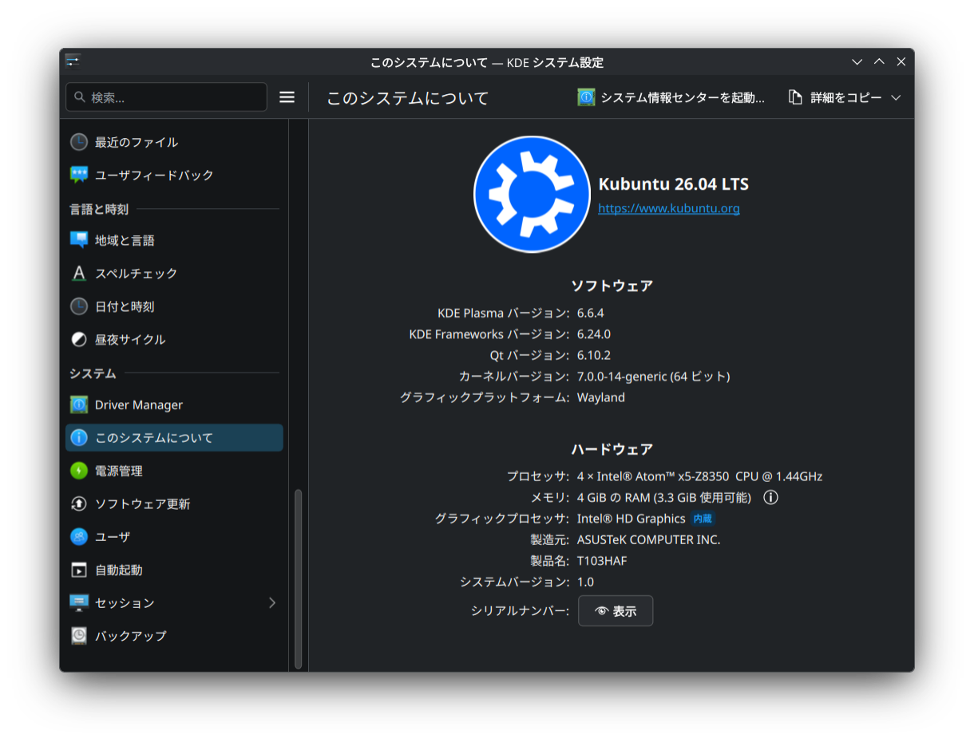Click the Kubuntu 26.04 LTS heading
Viewport: 974px width, 742px height.
coord(674,184)
